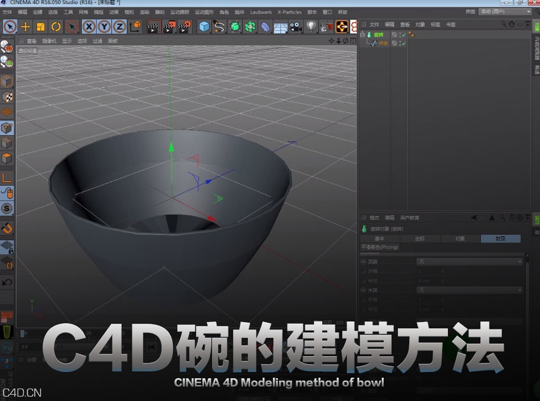Collapse the 旋转 lathe object tree

pos(362,35)
